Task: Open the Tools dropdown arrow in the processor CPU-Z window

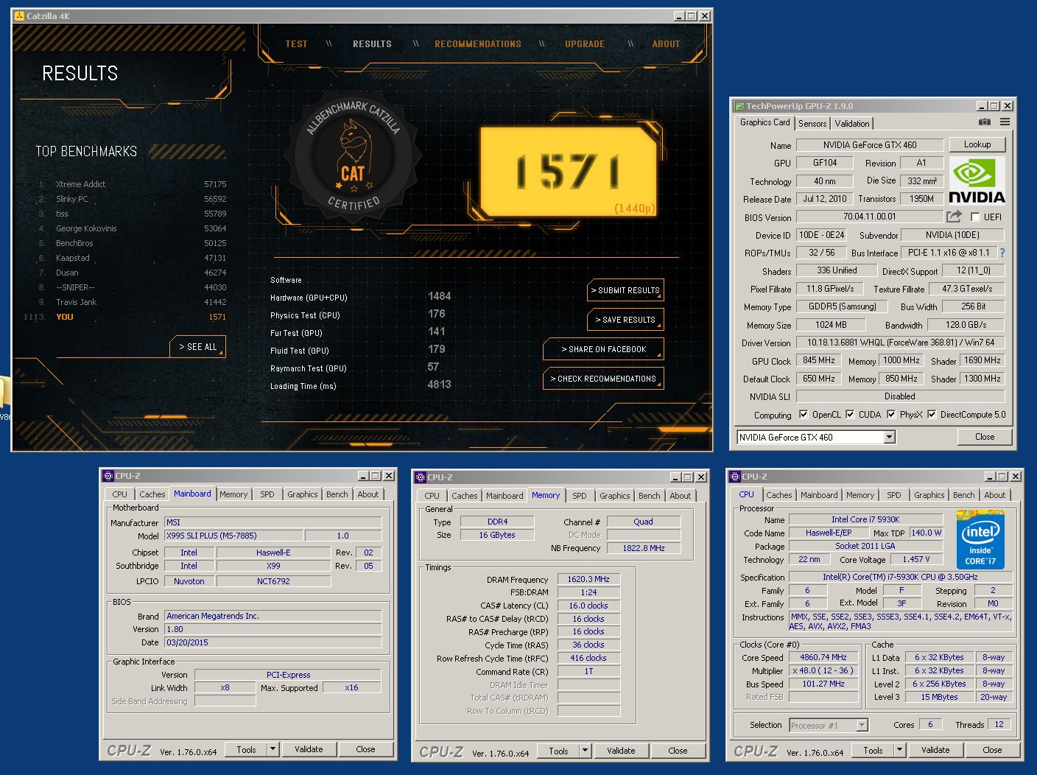Action: click(899, 750)
